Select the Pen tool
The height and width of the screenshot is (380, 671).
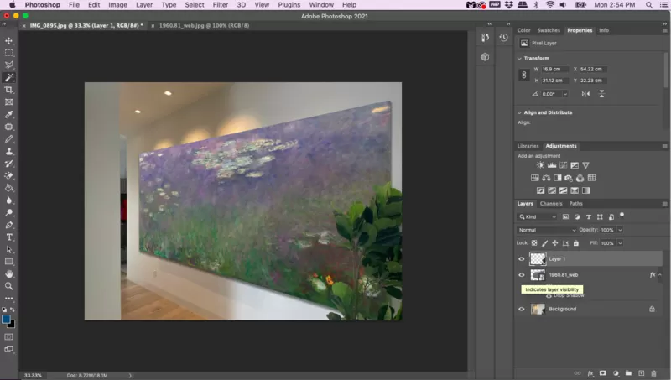(x=8, y=225)
